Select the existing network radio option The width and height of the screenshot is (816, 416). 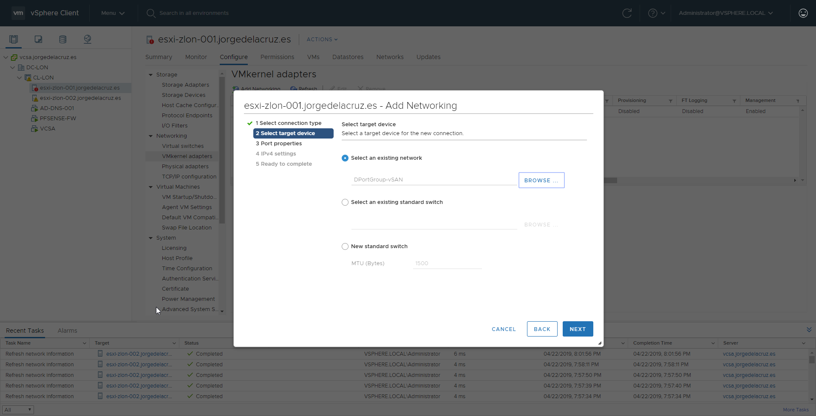click(x=345, y=158)
